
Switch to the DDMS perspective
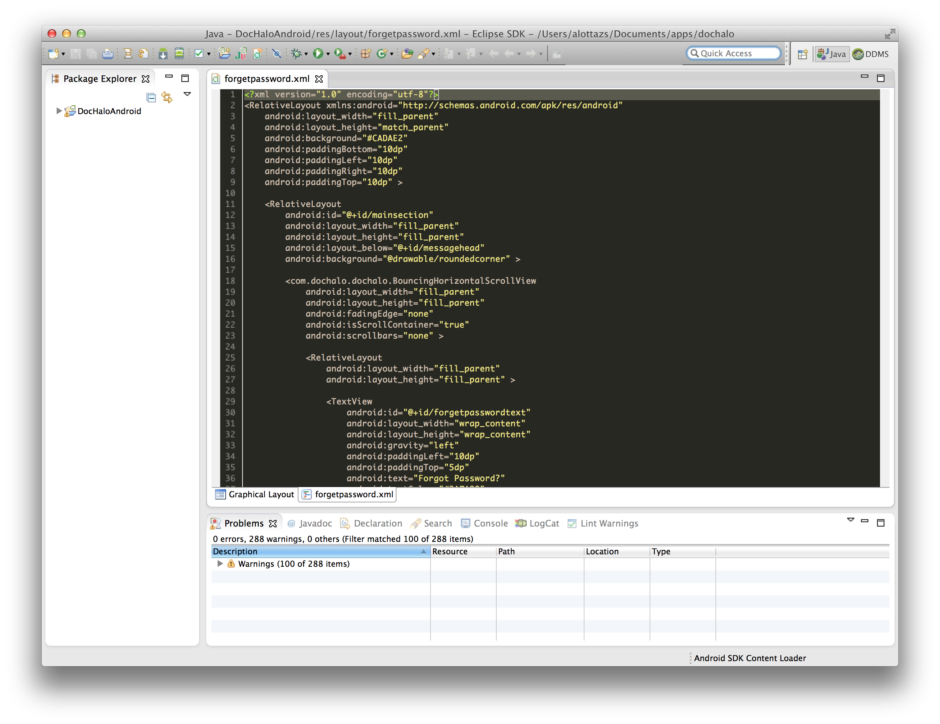coord(870,54)
